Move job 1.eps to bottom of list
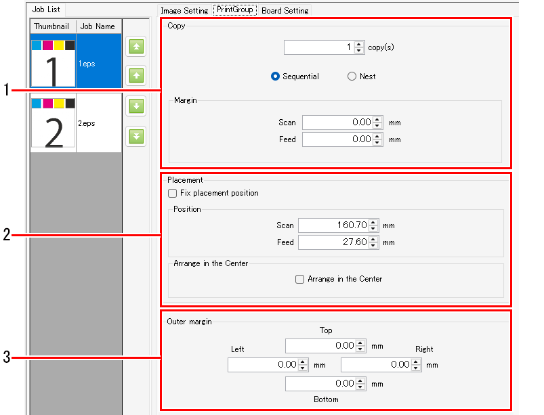Screen dimensions: 544x415 pyautogui.click(x=135, y=136)
